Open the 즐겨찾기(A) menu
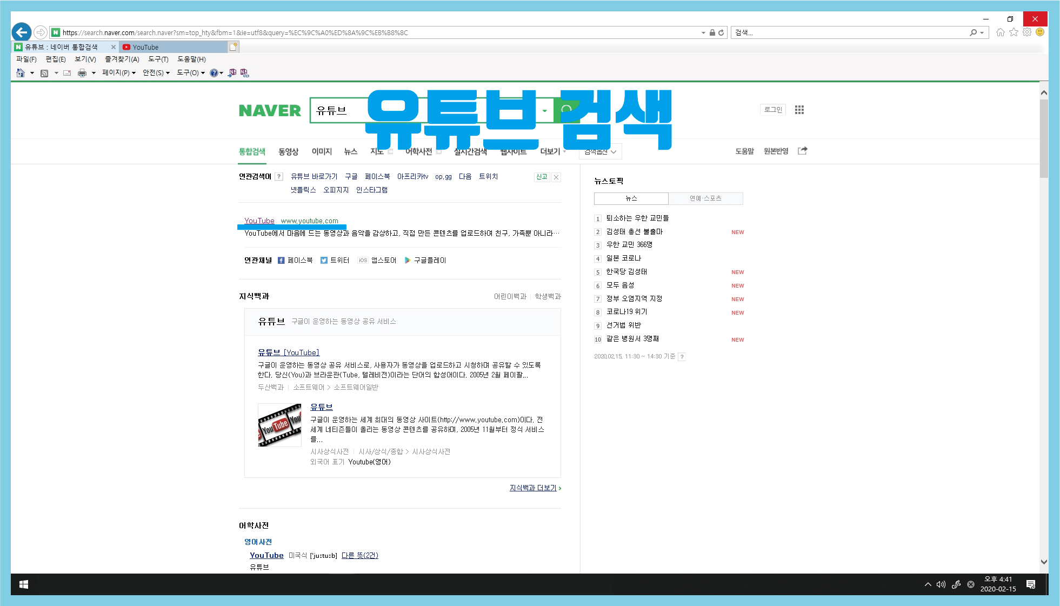The width and height of the screenshot is (1060, 606). coord(122,59)
